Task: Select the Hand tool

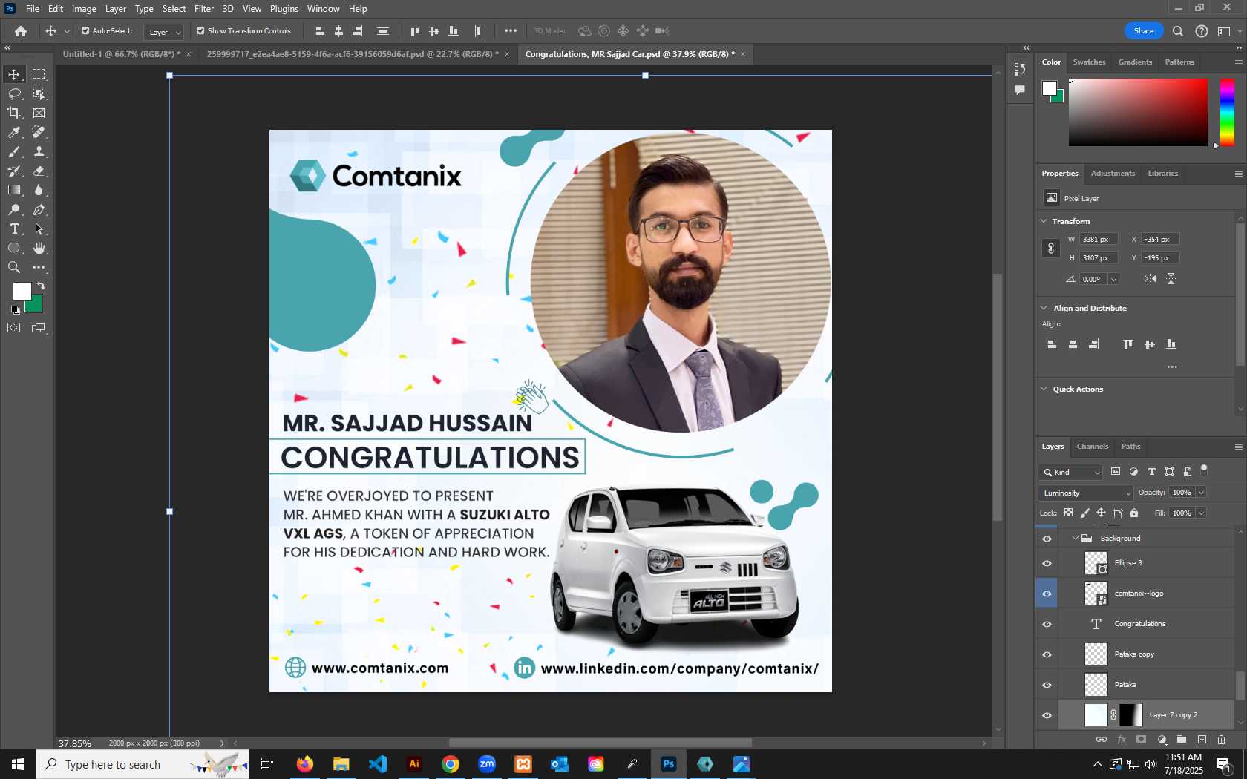Action: pyautogui.click(x=39, y=248)
